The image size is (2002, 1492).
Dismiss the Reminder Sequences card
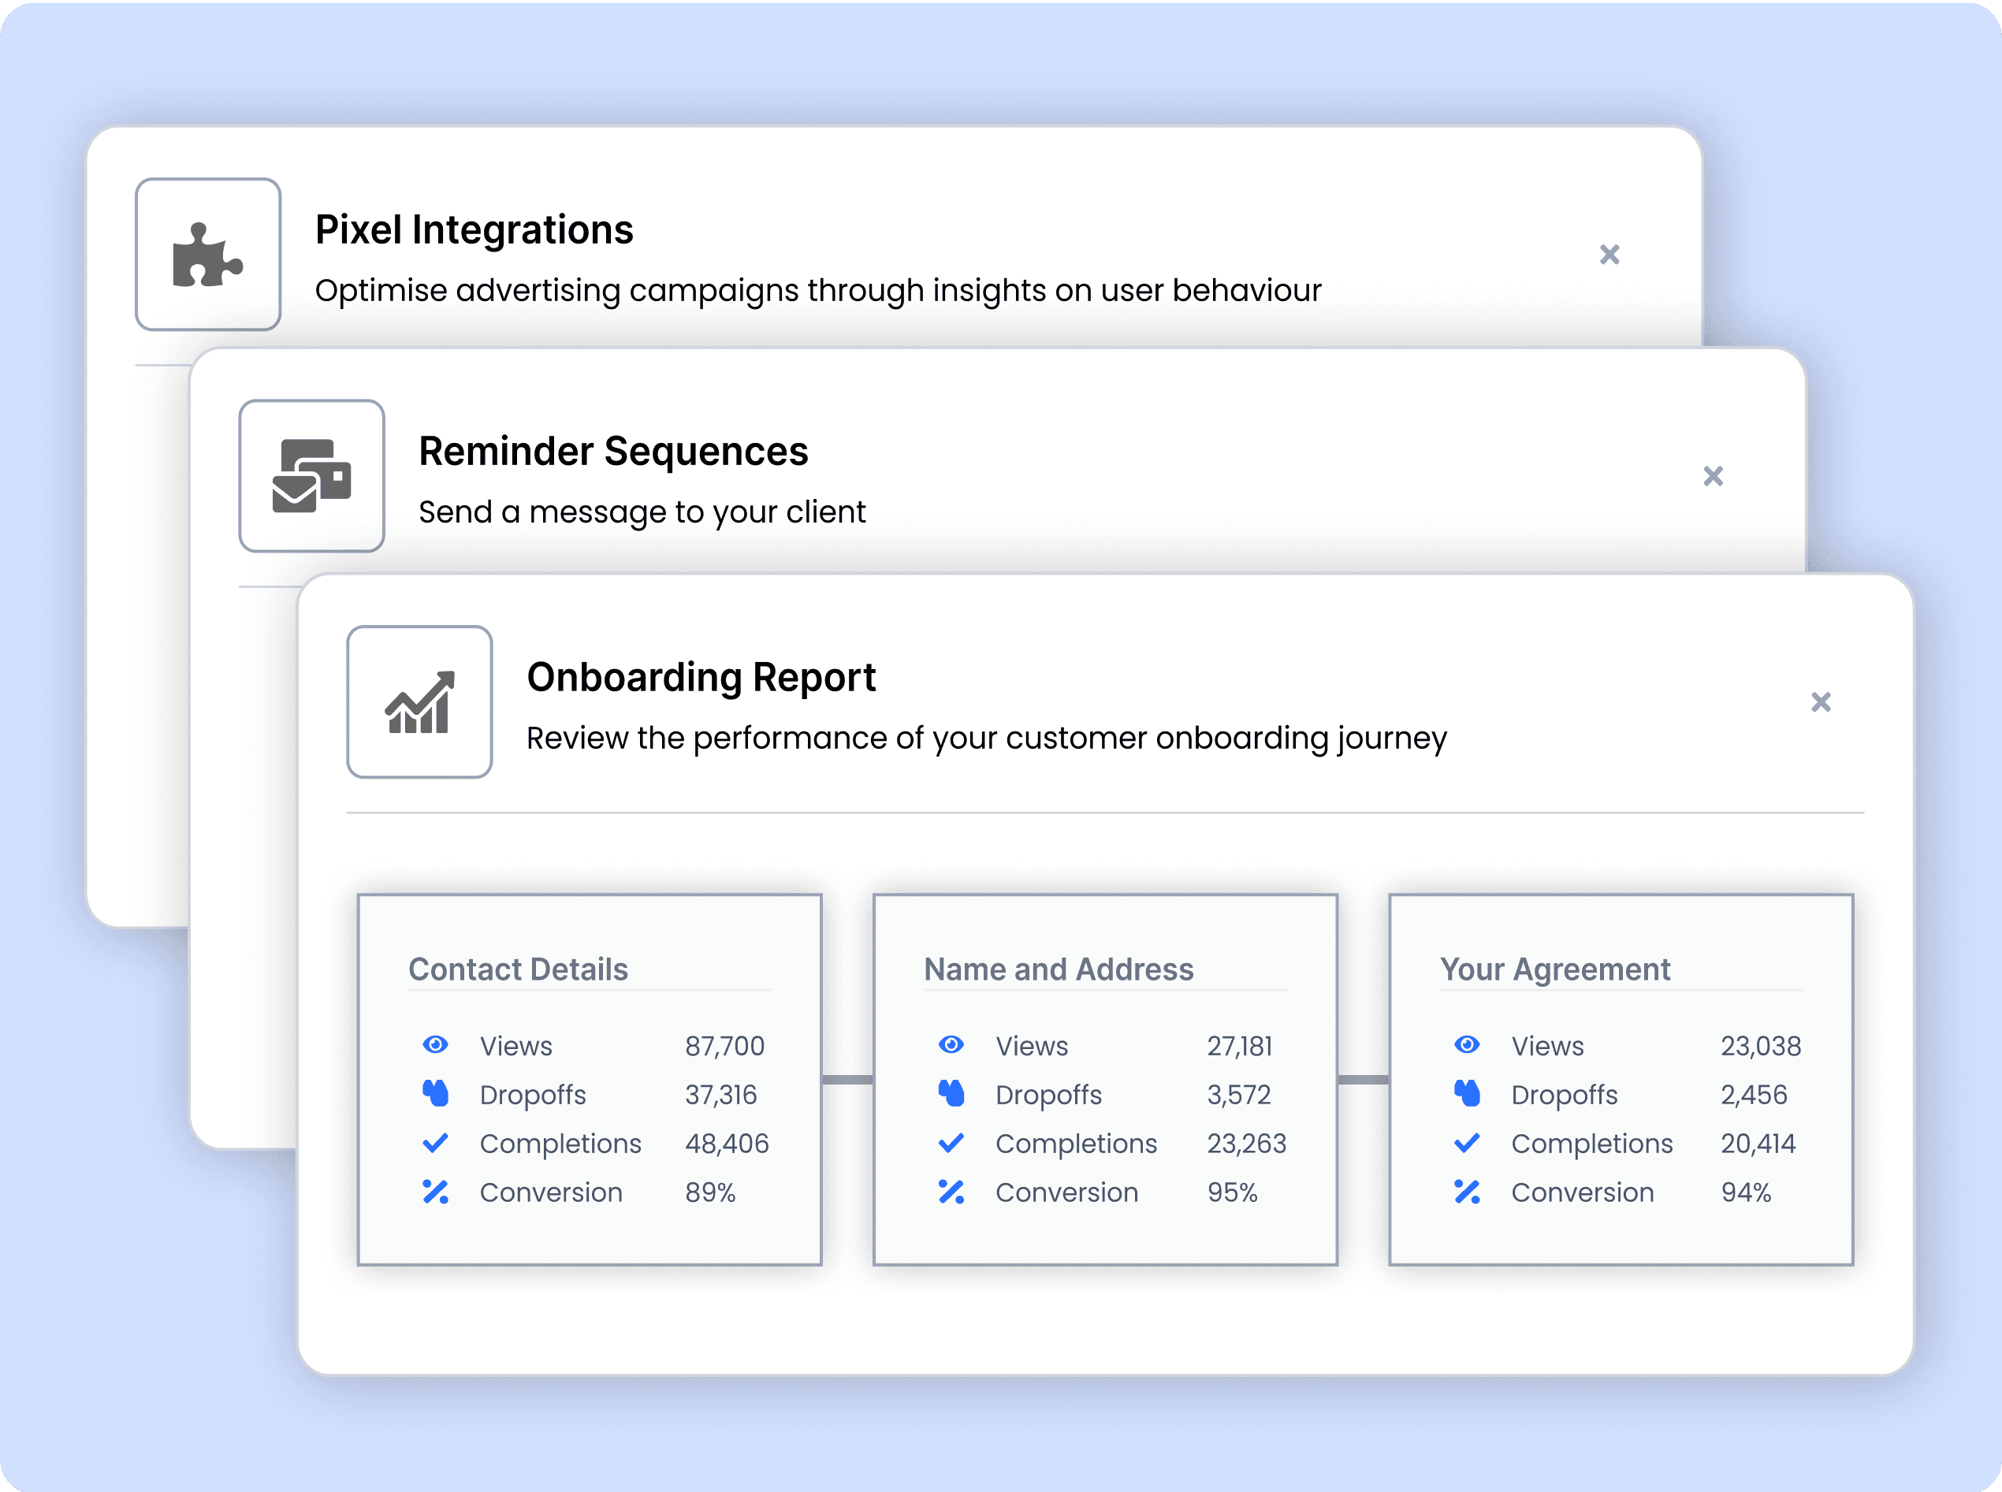1713,476
